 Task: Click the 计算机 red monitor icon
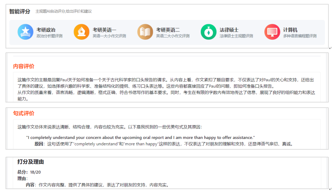point(272,32)
